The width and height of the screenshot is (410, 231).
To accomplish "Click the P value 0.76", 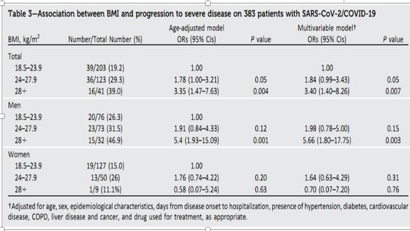I will 393,189.
